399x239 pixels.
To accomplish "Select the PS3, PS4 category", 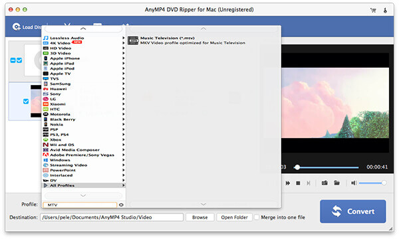I will pyautogui.click(x=83, y=134).
